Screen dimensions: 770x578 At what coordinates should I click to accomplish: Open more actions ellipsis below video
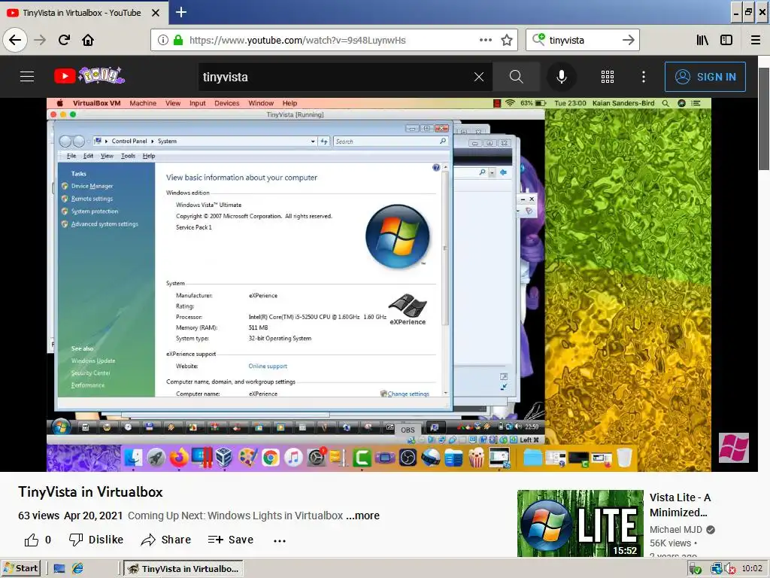(280, 540)
